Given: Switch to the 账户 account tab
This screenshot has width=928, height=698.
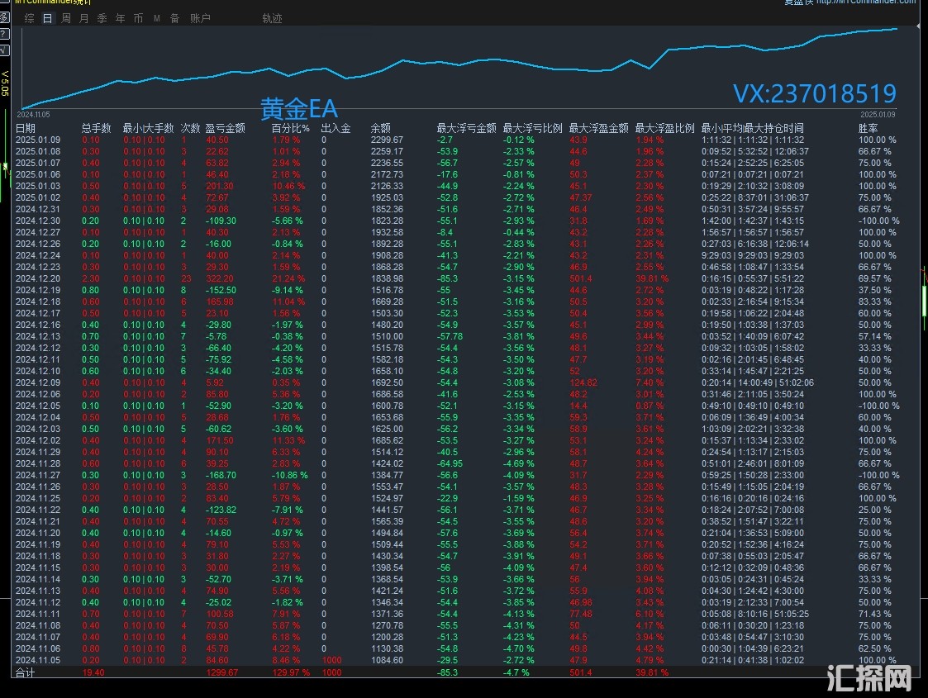Looking at the screenshot, I should (x=200, y=18).
